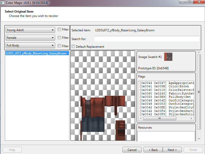
Task: Maximize the Color Magic window
Action: point(190,2)
